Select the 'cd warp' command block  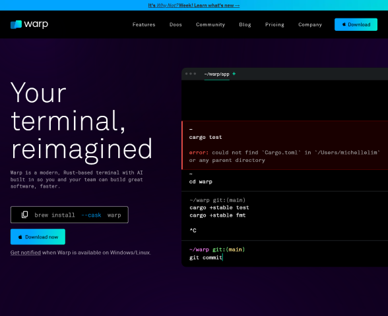pos(284,180)
